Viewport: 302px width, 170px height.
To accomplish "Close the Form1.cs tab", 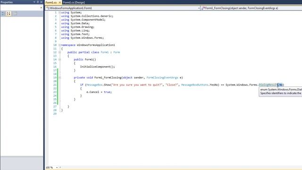I will (x=60, y=2).
